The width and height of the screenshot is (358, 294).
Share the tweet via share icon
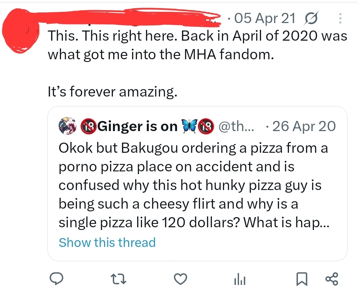point(331,279)
